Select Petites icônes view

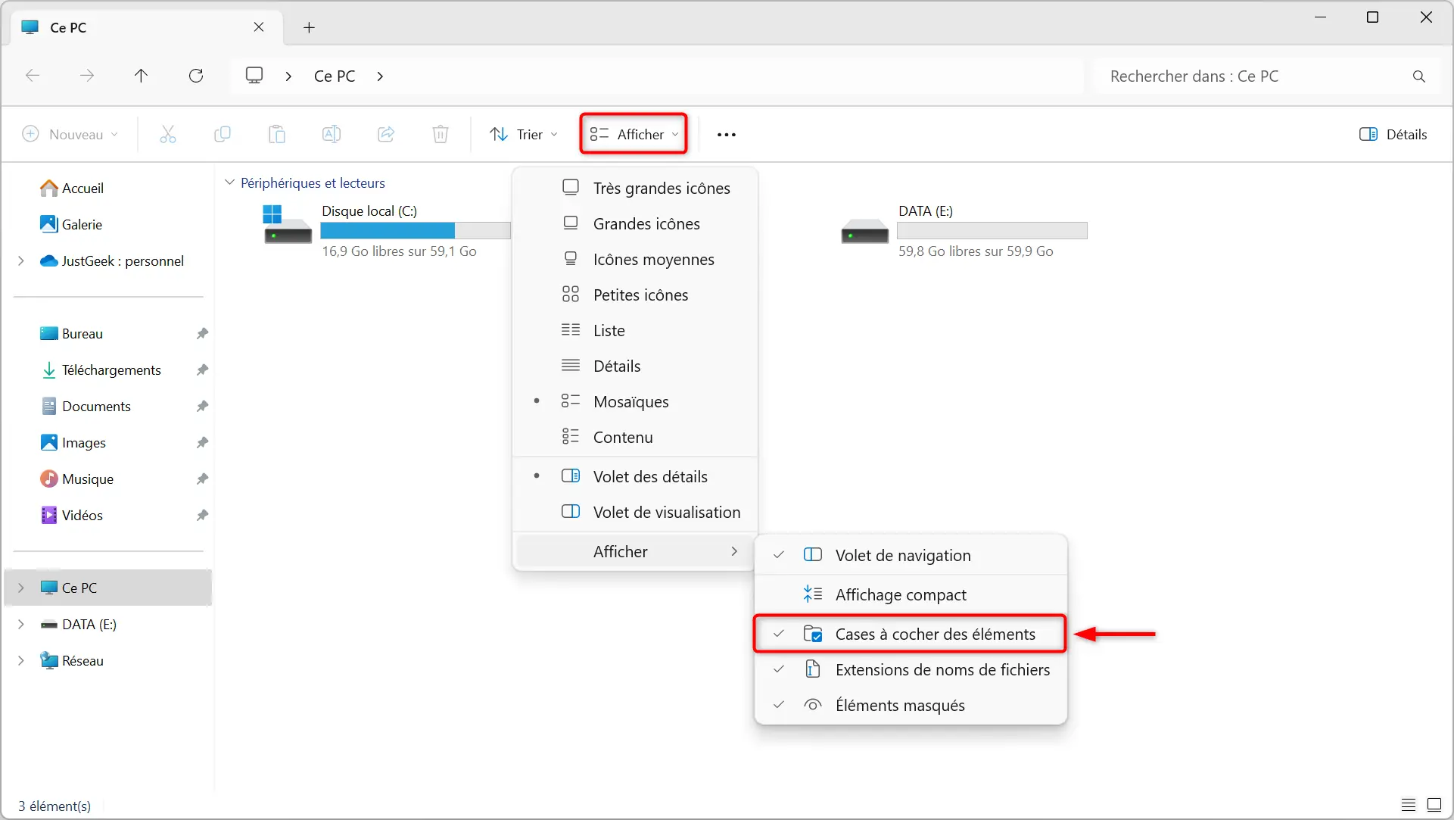[635, 295]
